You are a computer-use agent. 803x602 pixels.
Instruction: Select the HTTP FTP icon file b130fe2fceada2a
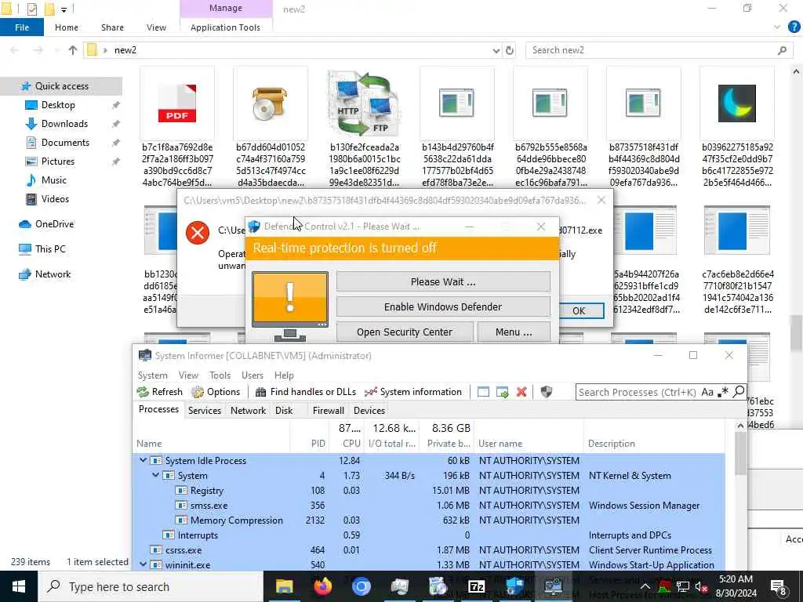(364, 128)
